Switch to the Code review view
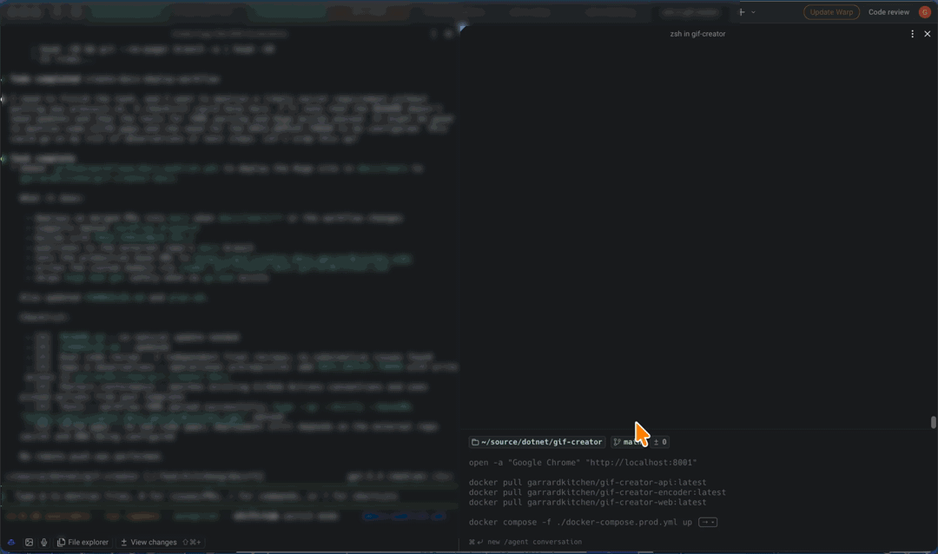 click(888, 11)
